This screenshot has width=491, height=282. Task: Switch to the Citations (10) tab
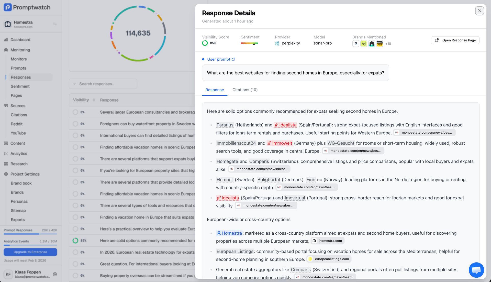pyautogui.click(x=245, y=90)
